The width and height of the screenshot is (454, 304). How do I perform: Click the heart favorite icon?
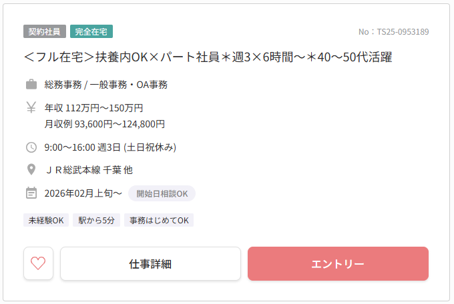(x=38, y=263)
